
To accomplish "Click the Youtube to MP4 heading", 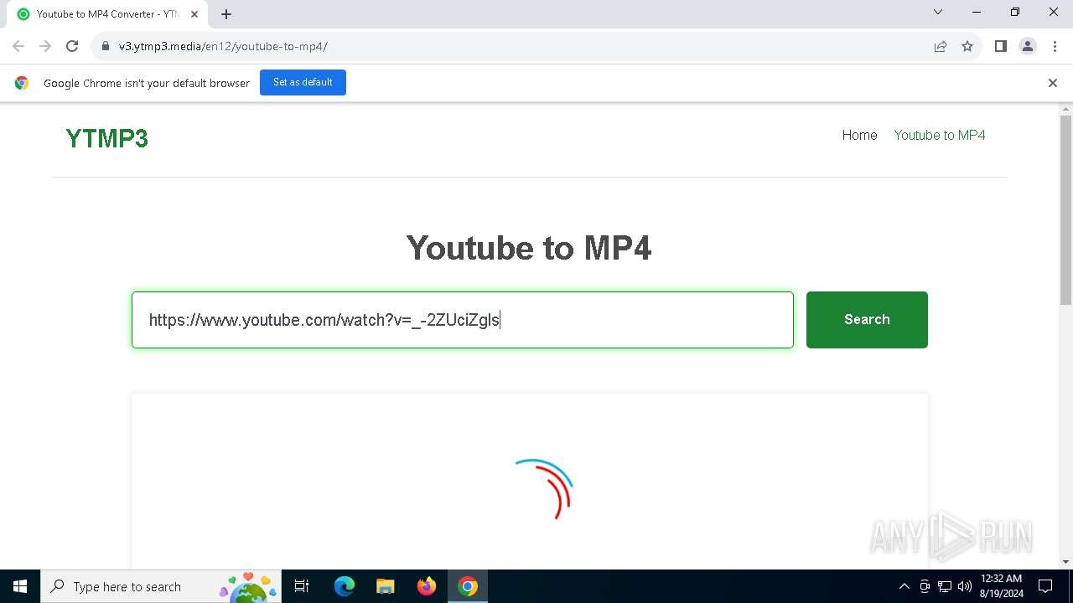I will [x=529, y=248].
